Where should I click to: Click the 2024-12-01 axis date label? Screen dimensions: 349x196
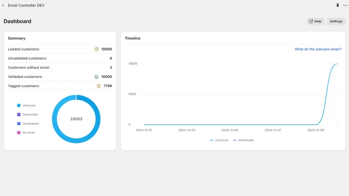[144, 130]
